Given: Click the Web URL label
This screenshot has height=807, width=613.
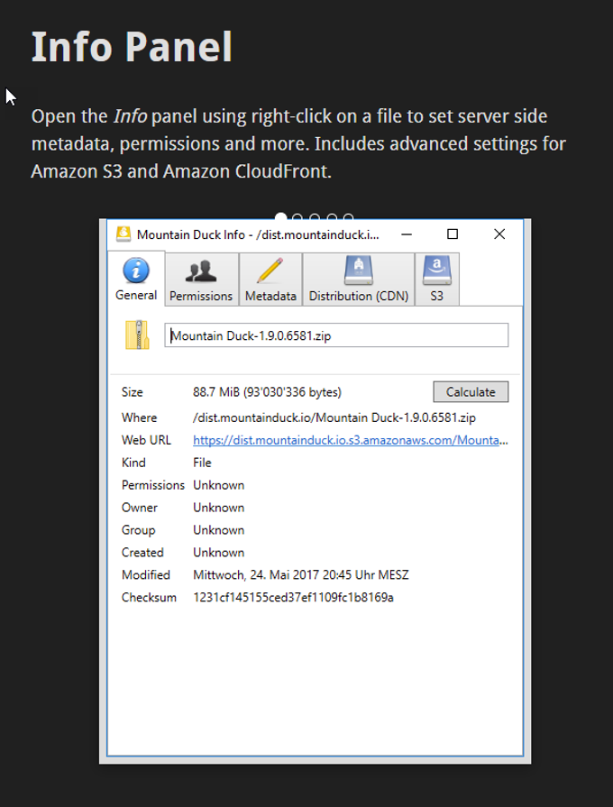Looking at the screenshot, I should point(146,440).
